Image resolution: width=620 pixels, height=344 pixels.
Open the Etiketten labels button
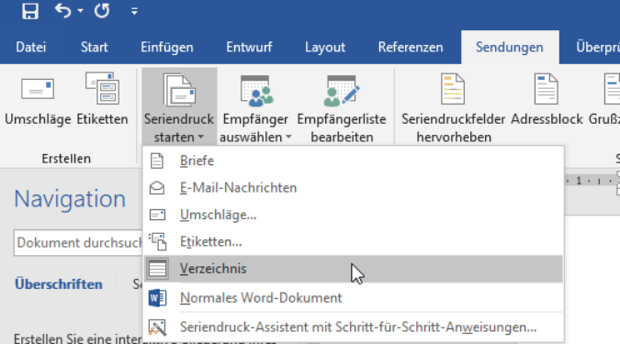click(x=102, y=100)
